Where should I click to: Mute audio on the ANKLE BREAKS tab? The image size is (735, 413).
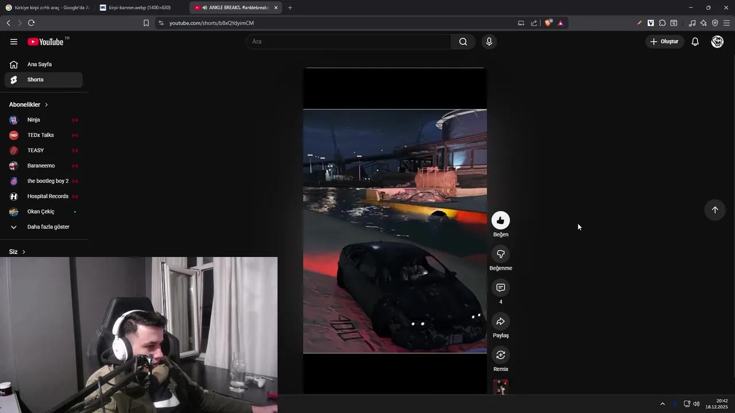coord(205,7)
